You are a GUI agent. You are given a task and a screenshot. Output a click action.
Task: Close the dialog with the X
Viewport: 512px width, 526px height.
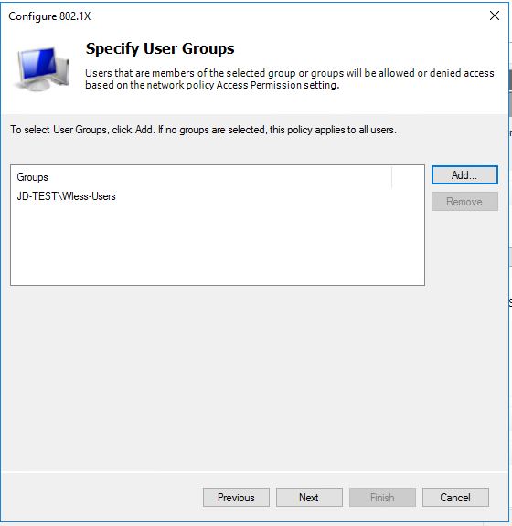495,16
